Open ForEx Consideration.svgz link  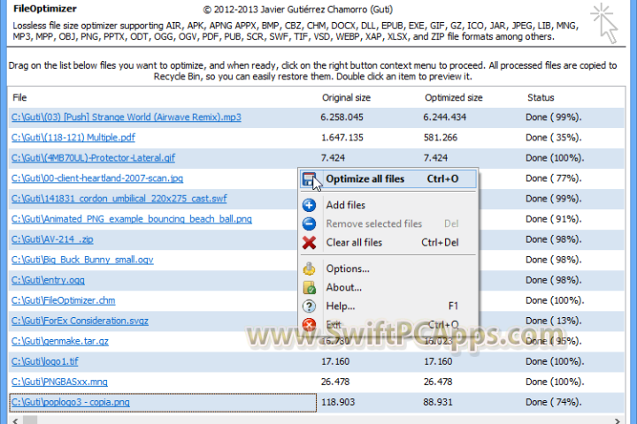(80, 321)
